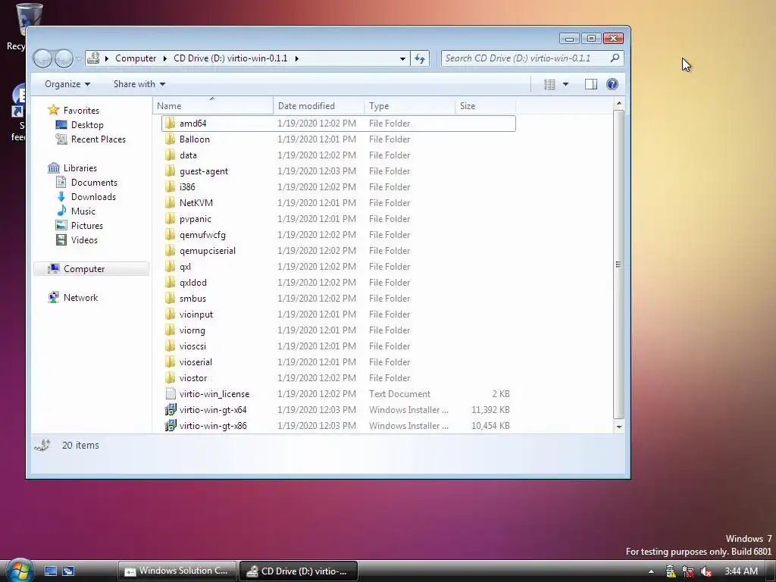Click Computer breadcrumb in address bar
This screenshot has height=582, width=776.
point(136,58)
